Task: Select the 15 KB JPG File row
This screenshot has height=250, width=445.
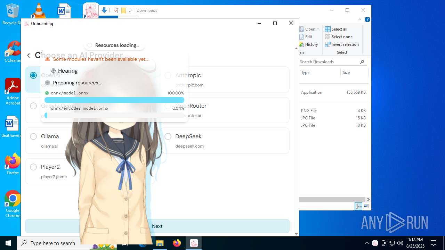Action: (x=334, y=118)
